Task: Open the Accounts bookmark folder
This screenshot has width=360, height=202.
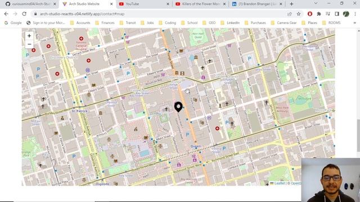Action: click(x=80, y=23)
